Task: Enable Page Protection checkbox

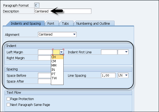Action: tap(8, 99)
